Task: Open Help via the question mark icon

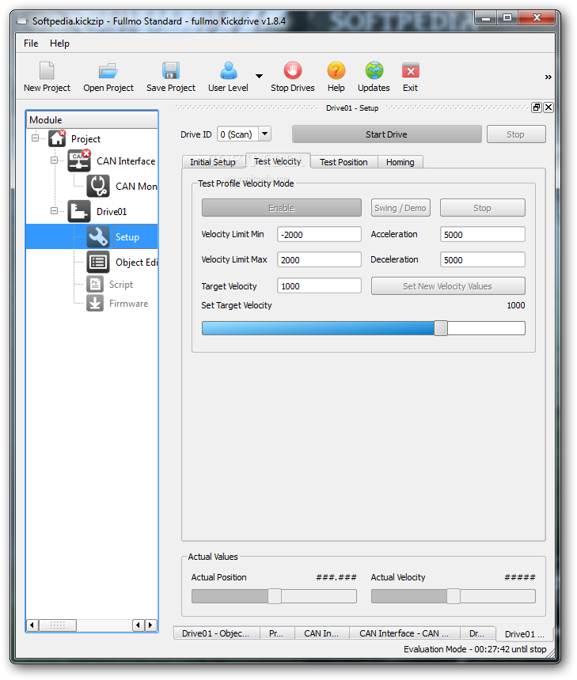Action: pyautogui.click(x=336, y=70)
